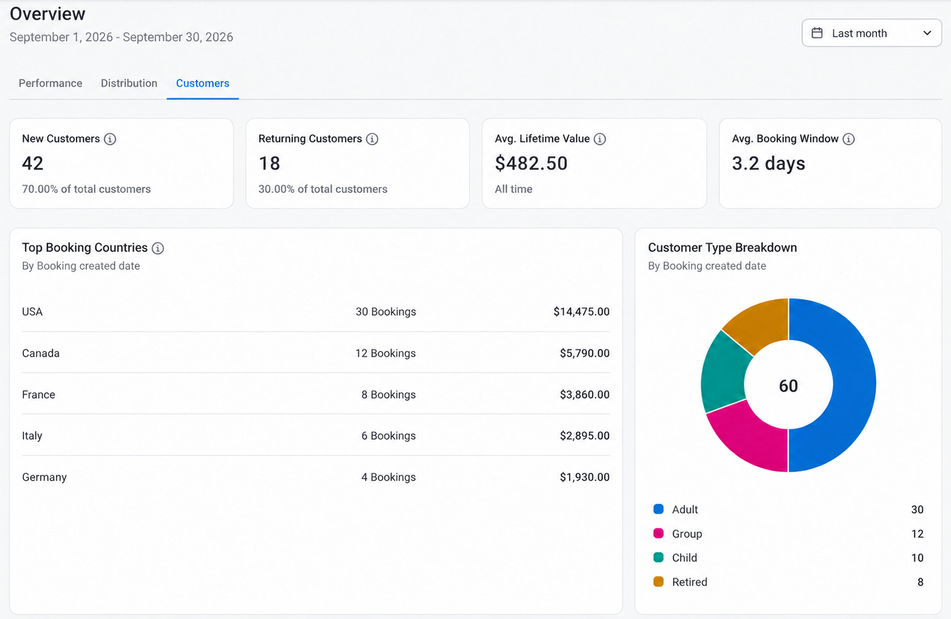
Task: Click the 3.2 days booking window value
Action: 769,163
